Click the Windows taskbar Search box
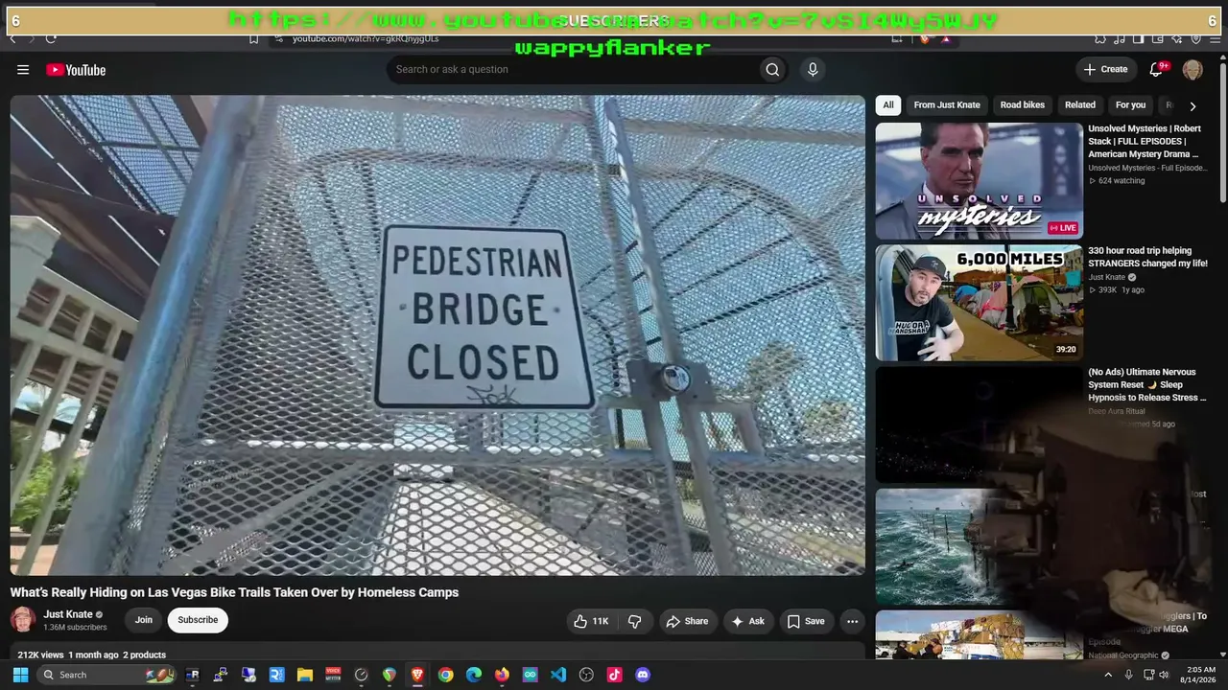Viewport: 1228px width, 690px height. click(x=107, y=675)
